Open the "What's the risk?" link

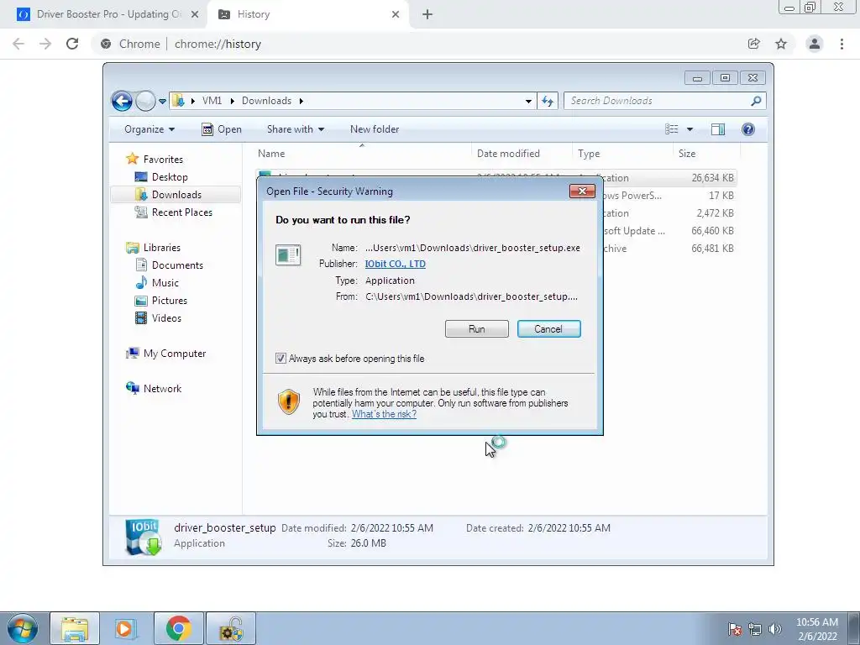click(x=384, y=414)
